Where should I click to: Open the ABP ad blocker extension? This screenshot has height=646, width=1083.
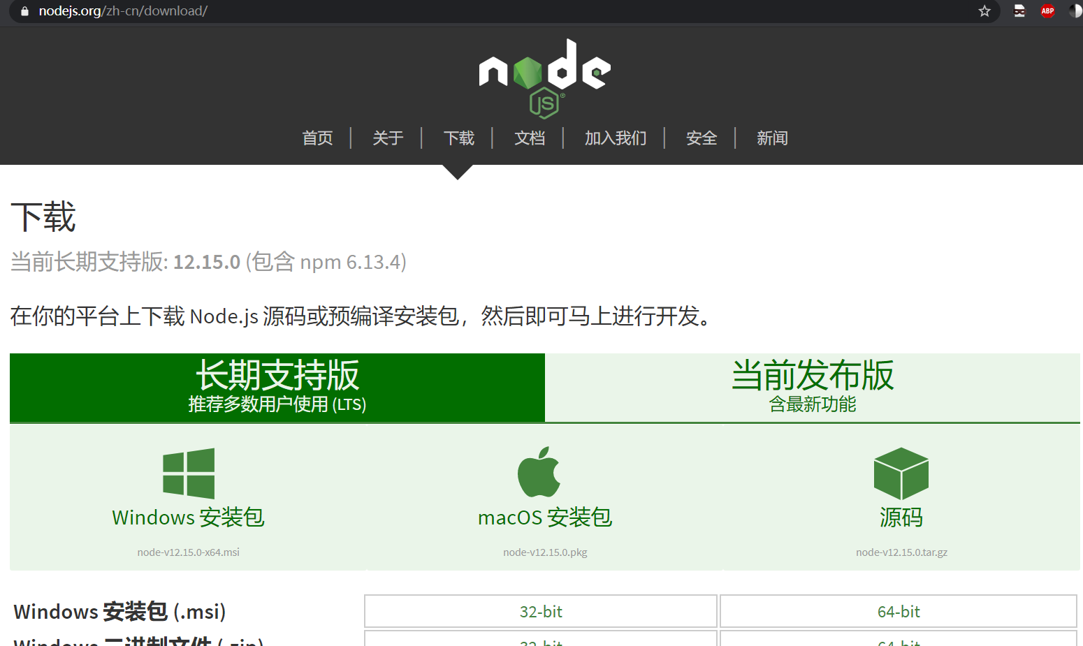click(x=1047, y=11)
